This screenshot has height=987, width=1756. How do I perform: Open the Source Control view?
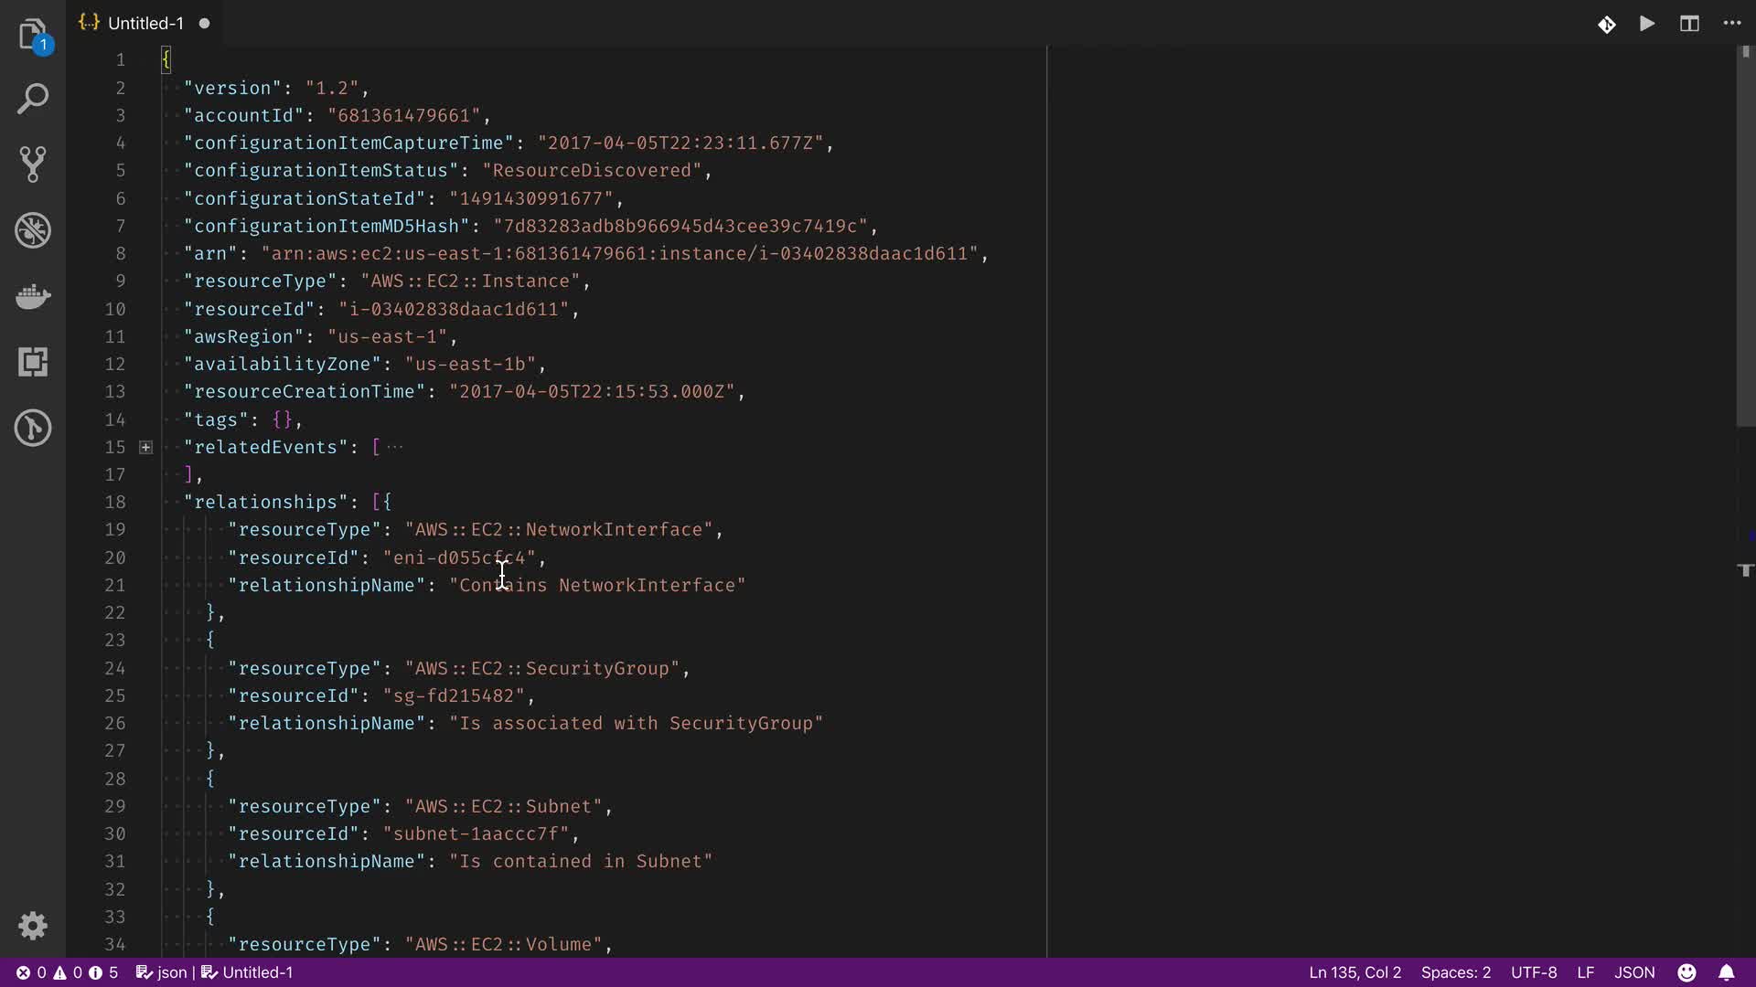pyautogui.click(x=33, y=164)
